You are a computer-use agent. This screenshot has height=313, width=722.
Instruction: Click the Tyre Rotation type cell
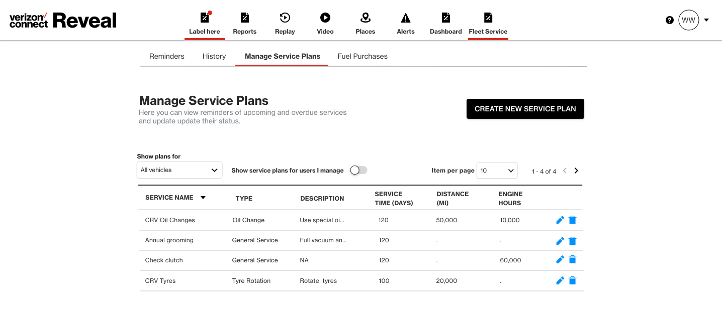[251, 281]
